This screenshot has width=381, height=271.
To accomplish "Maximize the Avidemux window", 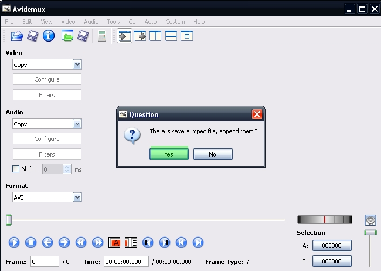I will tap(362, 9).
